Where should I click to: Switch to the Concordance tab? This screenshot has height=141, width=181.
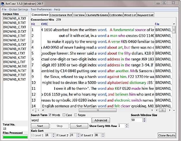coord(40,15)
